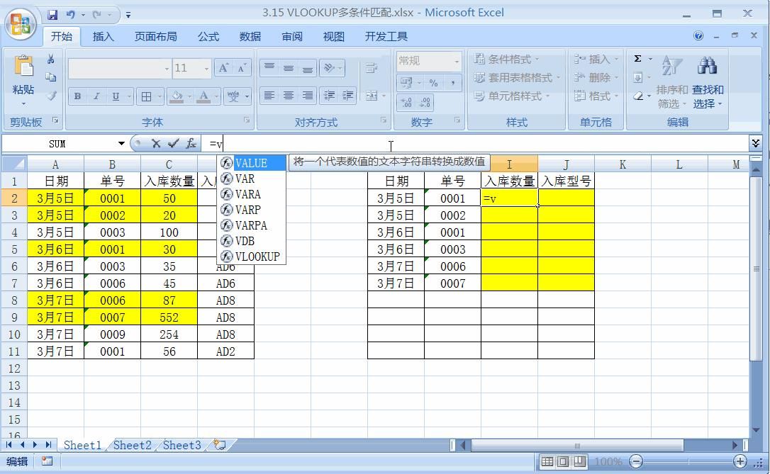The width and height of the screenshot is (770, 474).
Task: Toggle underline formatting
Action: [116, 96]
